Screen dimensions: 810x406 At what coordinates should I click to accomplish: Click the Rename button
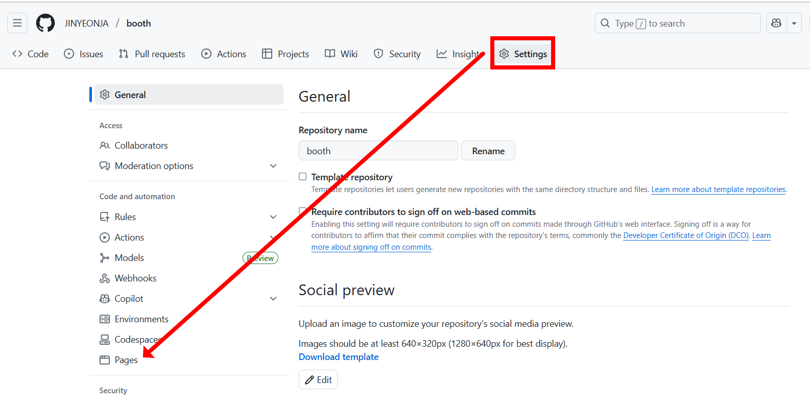point(488,151)
